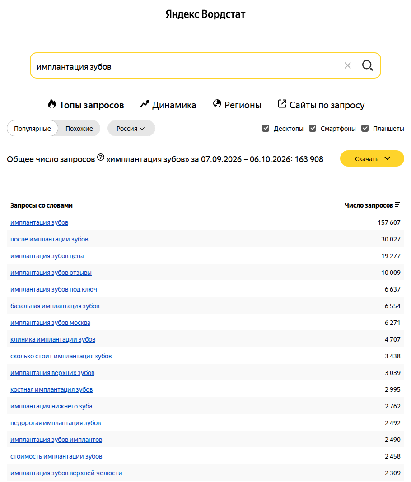The width and height of the screenshot is (411, 482).
Task: Open the link имплантация зубов
Action: click(39, 222)
